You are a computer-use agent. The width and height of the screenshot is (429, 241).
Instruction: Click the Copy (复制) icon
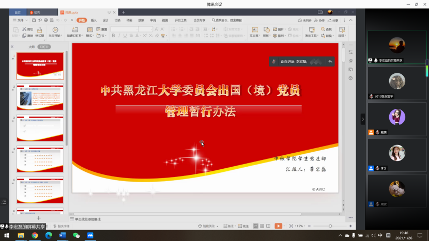point(24,36)
